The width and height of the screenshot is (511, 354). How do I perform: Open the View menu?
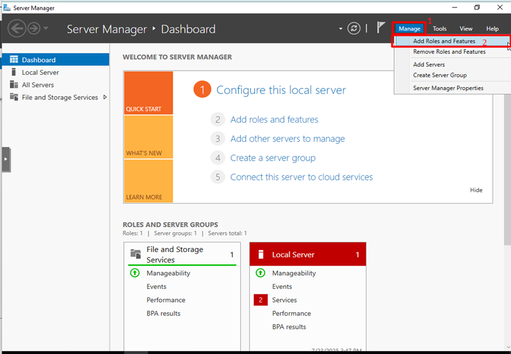pos(466,28)
